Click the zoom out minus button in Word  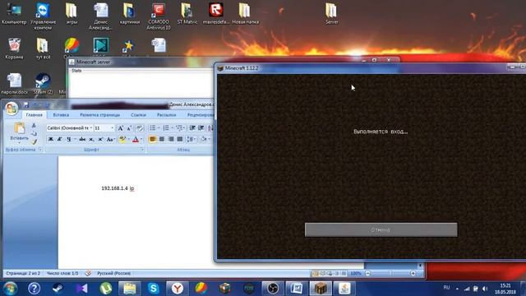[367, 273]
